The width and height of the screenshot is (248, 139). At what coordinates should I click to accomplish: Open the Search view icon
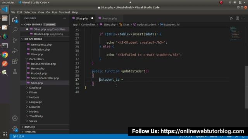point(15,30)
